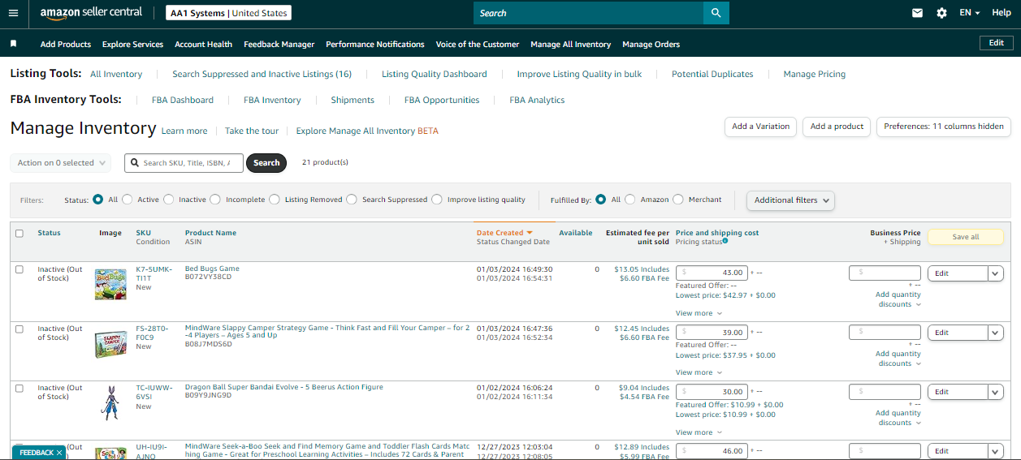Select the Listing Removed radio button

275,199
